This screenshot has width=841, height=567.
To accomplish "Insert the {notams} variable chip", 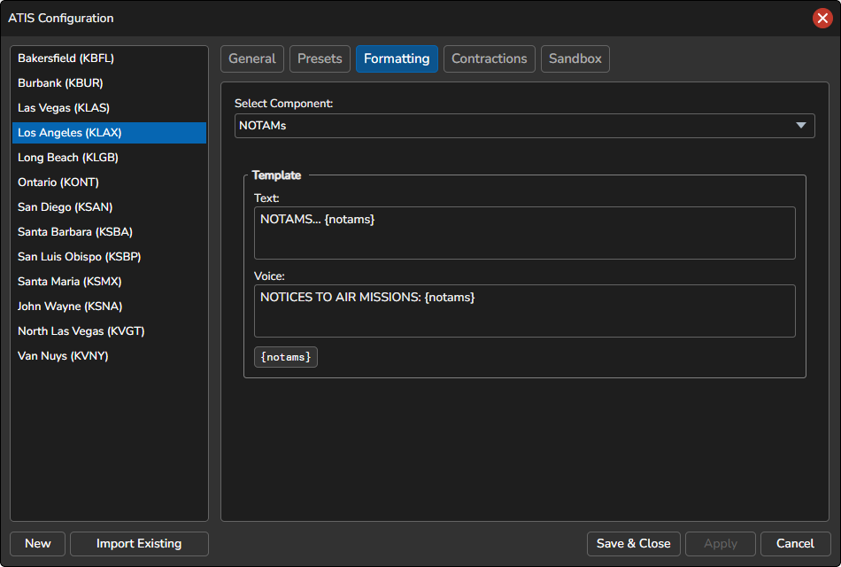I will (286, 357).
